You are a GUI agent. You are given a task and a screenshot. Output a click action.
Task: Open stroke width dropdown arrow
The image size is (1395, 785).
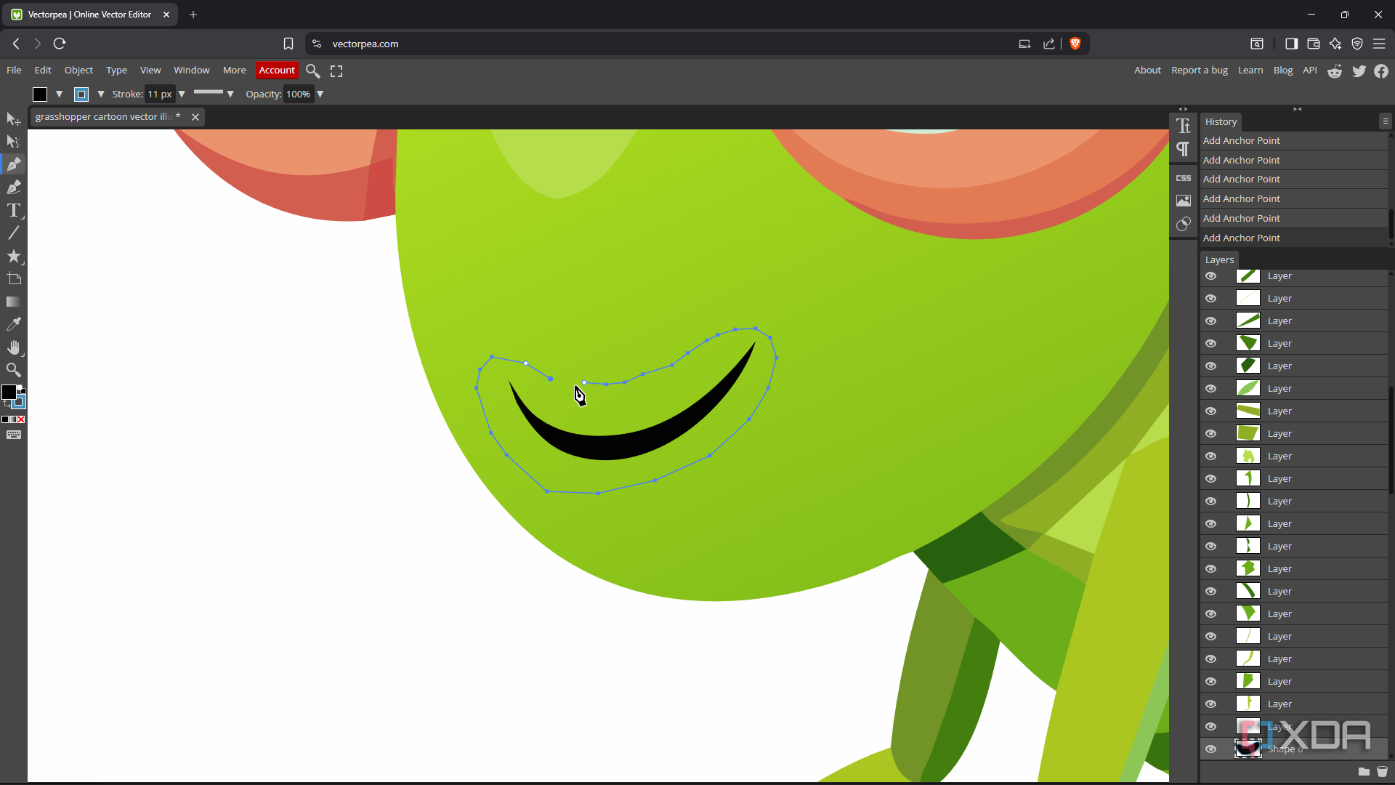coord(182,94)
